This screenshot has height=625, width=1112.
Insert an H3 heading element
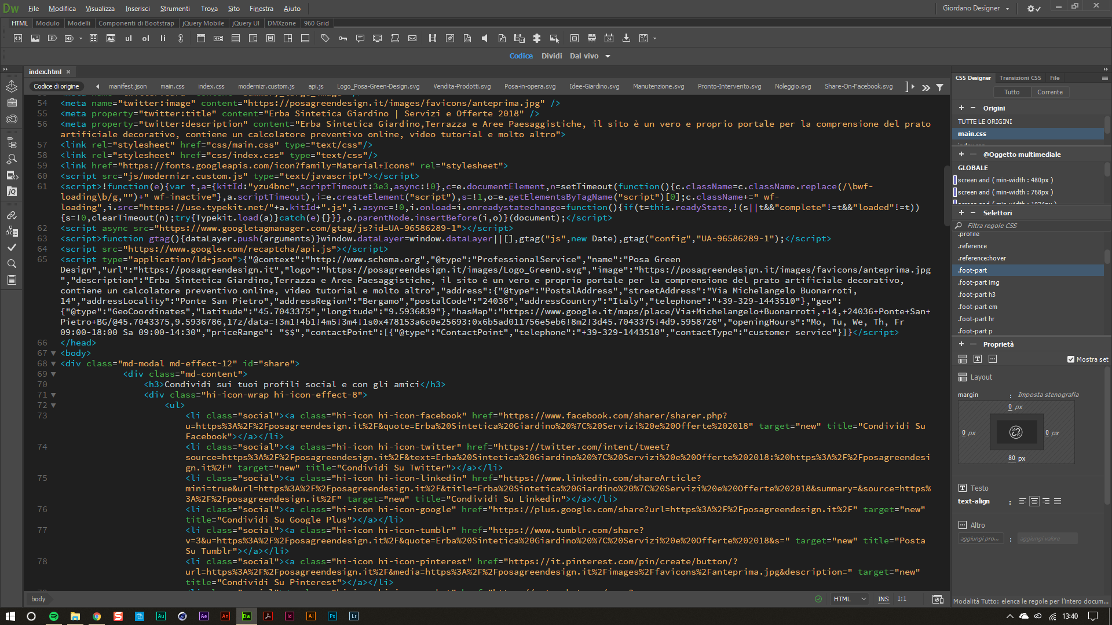[69, 38]
